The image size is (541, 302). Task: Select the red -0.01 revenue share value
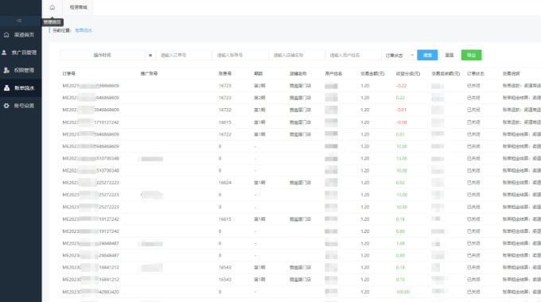click(401, 110)
